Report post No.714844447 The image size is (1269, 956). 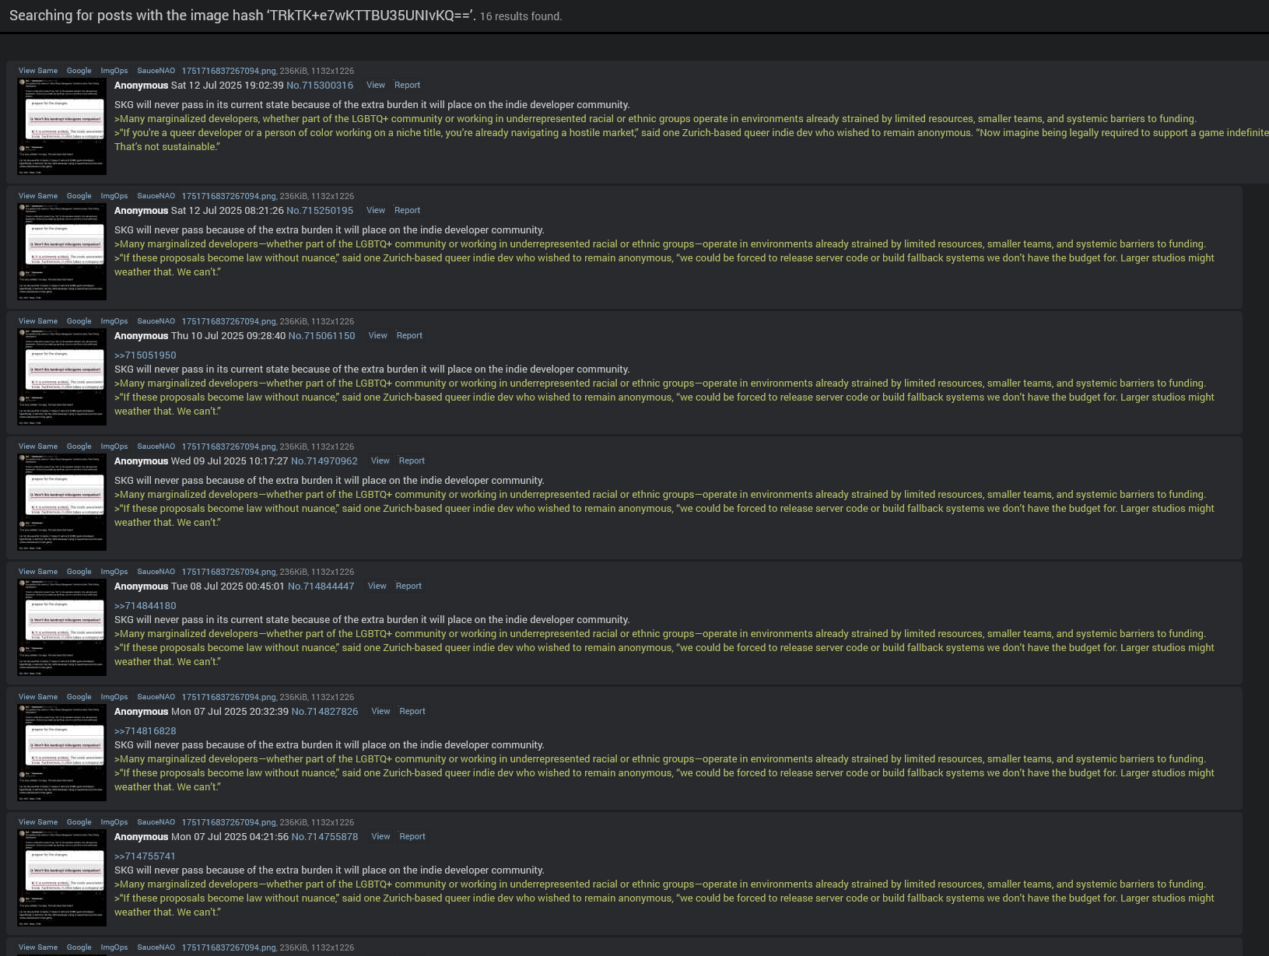[408, 587]
